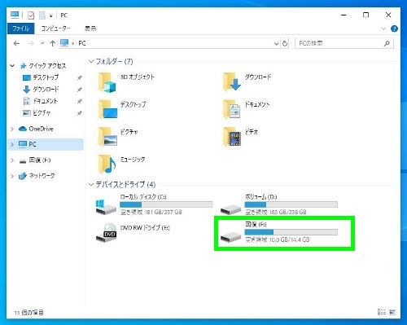Select ボリューム (D:) drive icon
Image resolution: width=407 pixels, height=325 pixels.
230,209
